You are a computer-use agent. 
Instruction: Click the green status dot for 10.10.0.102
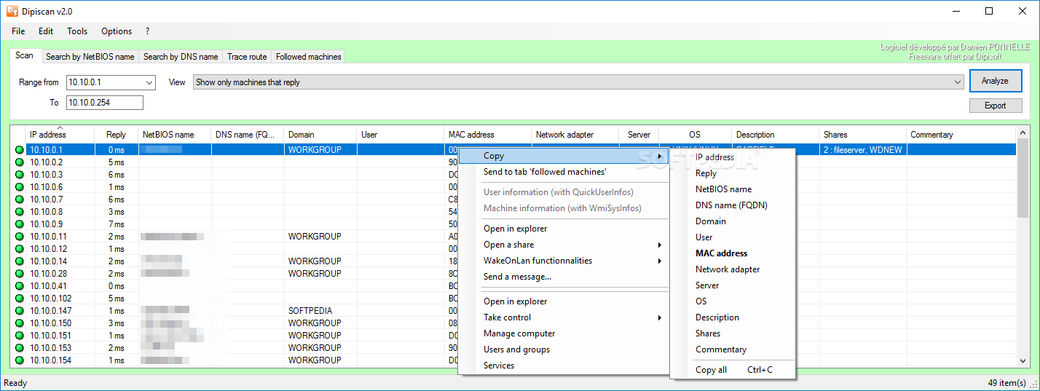(x=19, y=299)
